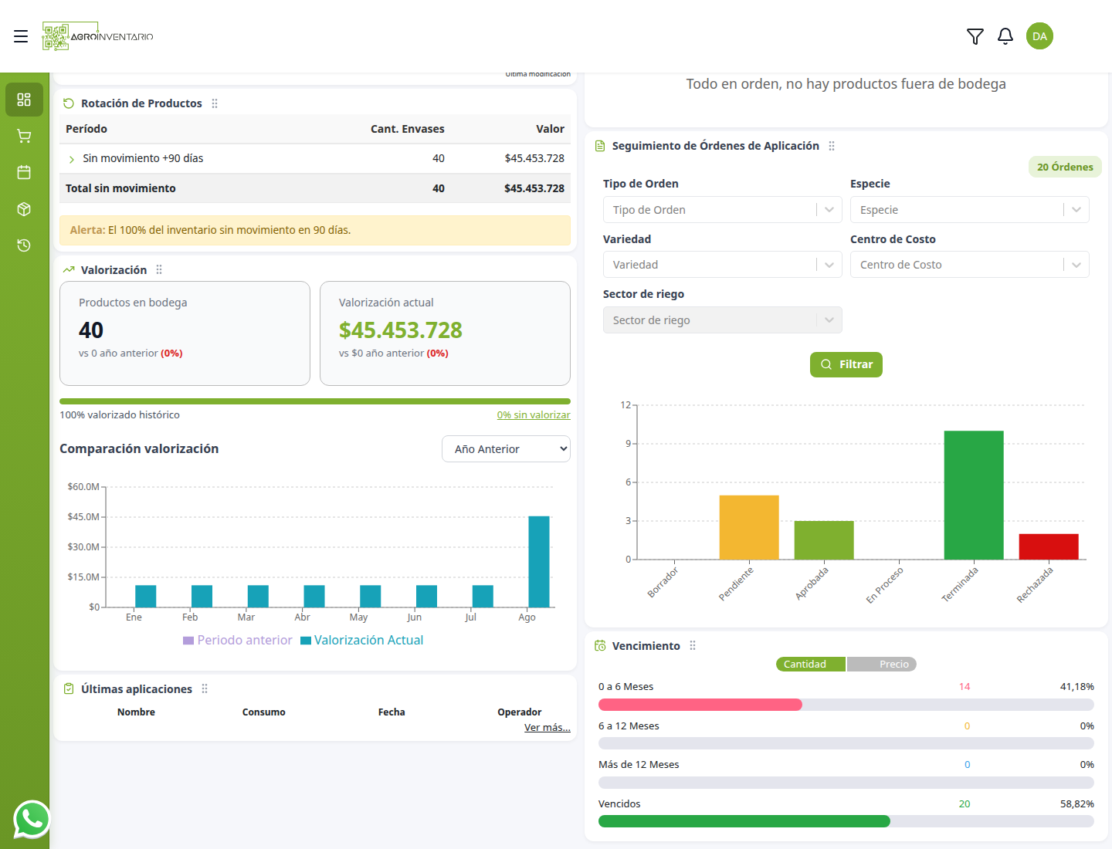Grab the Vencimiento widget drag handle

coord(693,645)
